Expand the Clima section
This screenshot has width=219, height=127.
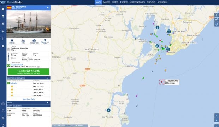(x=47, y=102)
